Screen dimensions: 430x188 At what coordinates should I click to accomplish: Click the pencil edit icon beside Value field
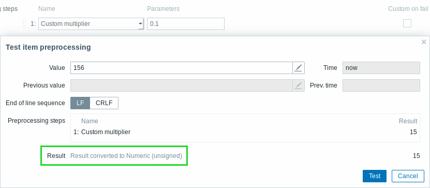point(299,68)
